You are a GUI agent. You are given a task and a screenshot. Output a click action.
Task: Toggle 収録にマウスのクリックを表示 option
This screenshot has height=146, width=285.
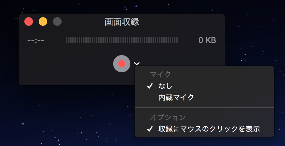pyautogui.click(x=204, y=129)
